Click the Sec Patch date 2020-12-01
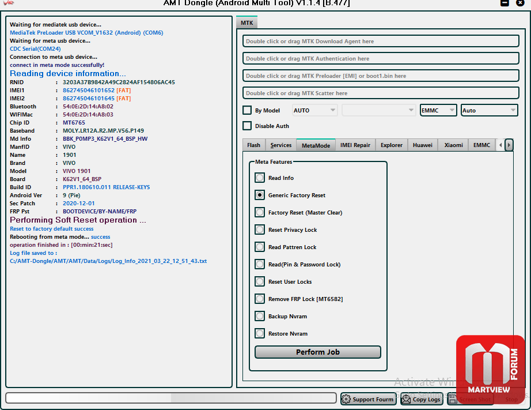 pyautogui.click(x=78, y=204)
